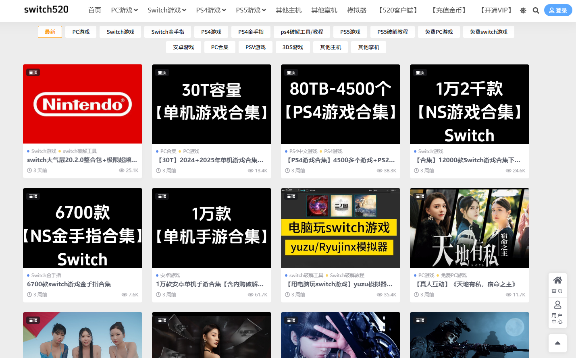
Task: Go to switch520 site logo
Action: 46,9
